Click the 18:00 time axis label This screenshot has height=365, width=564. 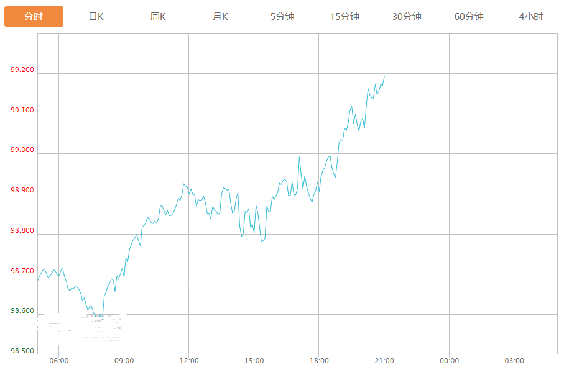pyautogui.click(x=319, y=361)
